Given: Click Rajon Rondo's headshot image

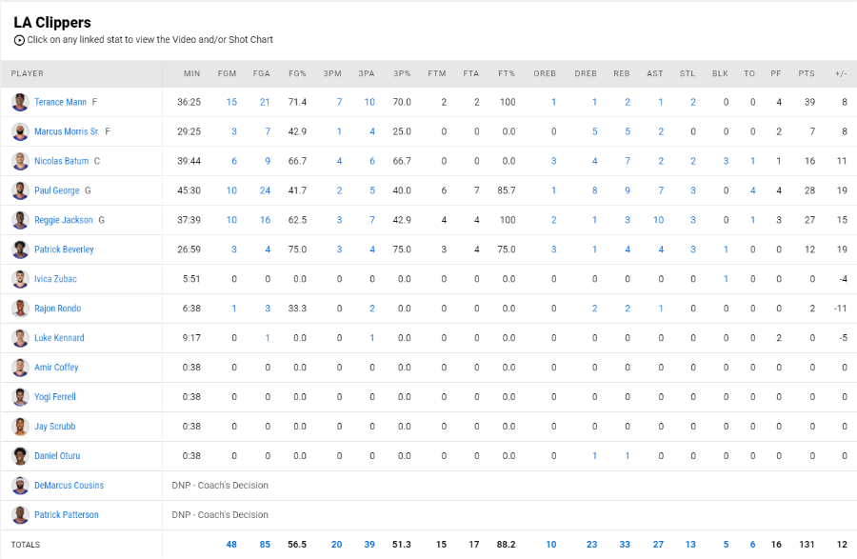Looking at the screenshot, I should pyautogui.click(x=20, y=309).
